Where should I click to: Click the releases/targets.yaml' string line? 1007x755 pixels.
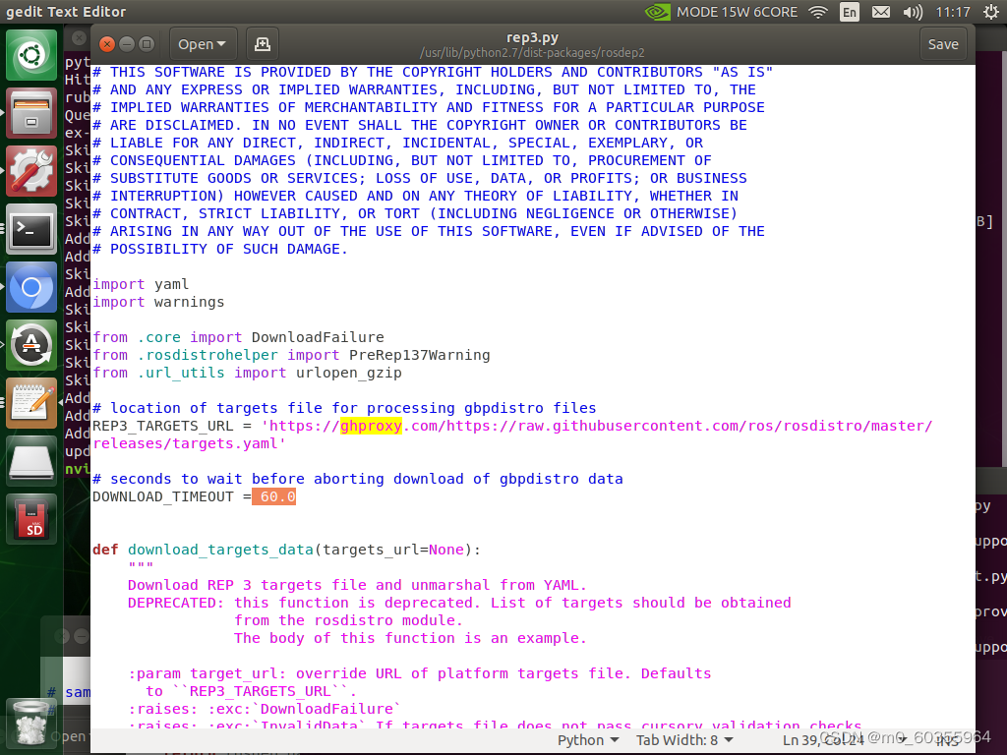[x=189, y=443]
